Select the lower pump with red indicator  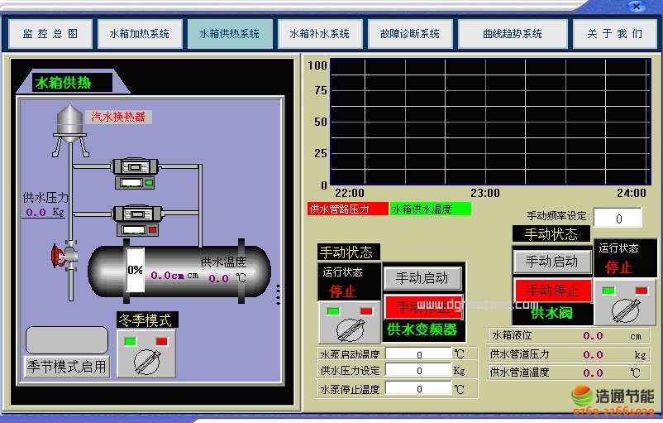point(133,219)
